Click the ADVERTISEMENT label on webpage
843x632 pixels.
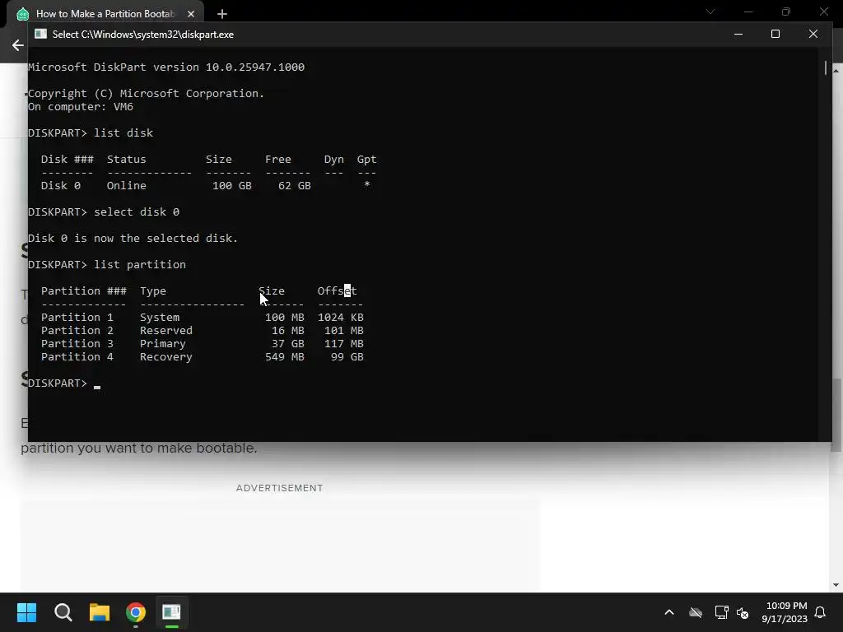(280, 488)
